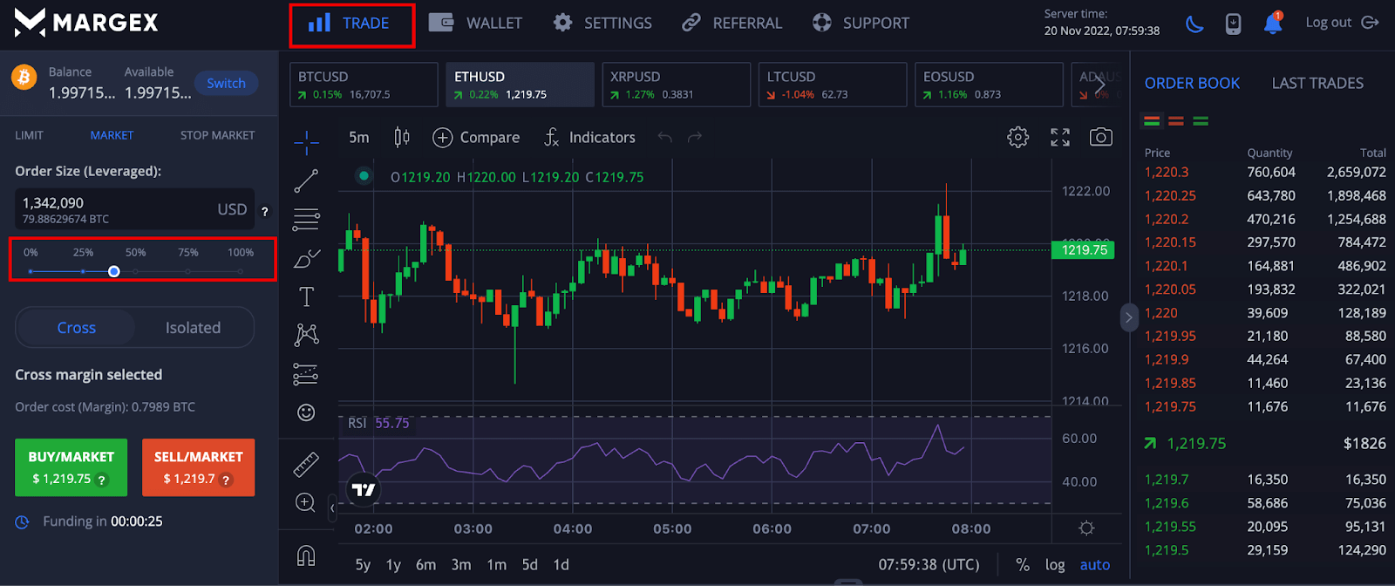The width and height of the screenshot is (1395, 586).
Task: Open the chart settings gear
Action: pos(1017,137)
